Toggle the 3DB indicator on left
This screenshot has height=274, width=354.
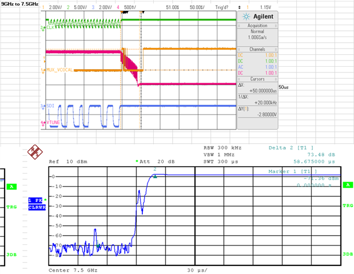coord(11,255)
